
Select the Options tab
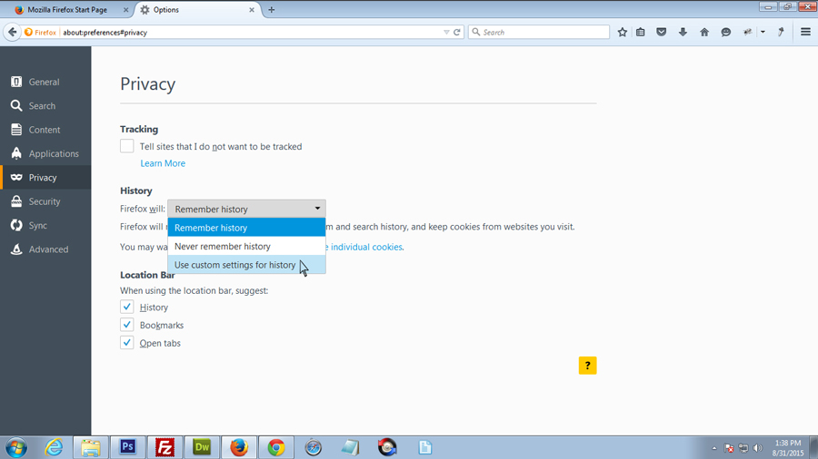[196, 10]
